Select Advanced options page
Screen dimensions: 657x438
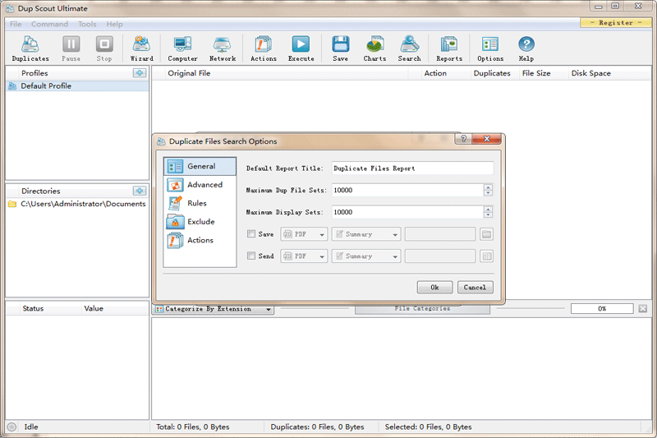[x=200, y=185]
